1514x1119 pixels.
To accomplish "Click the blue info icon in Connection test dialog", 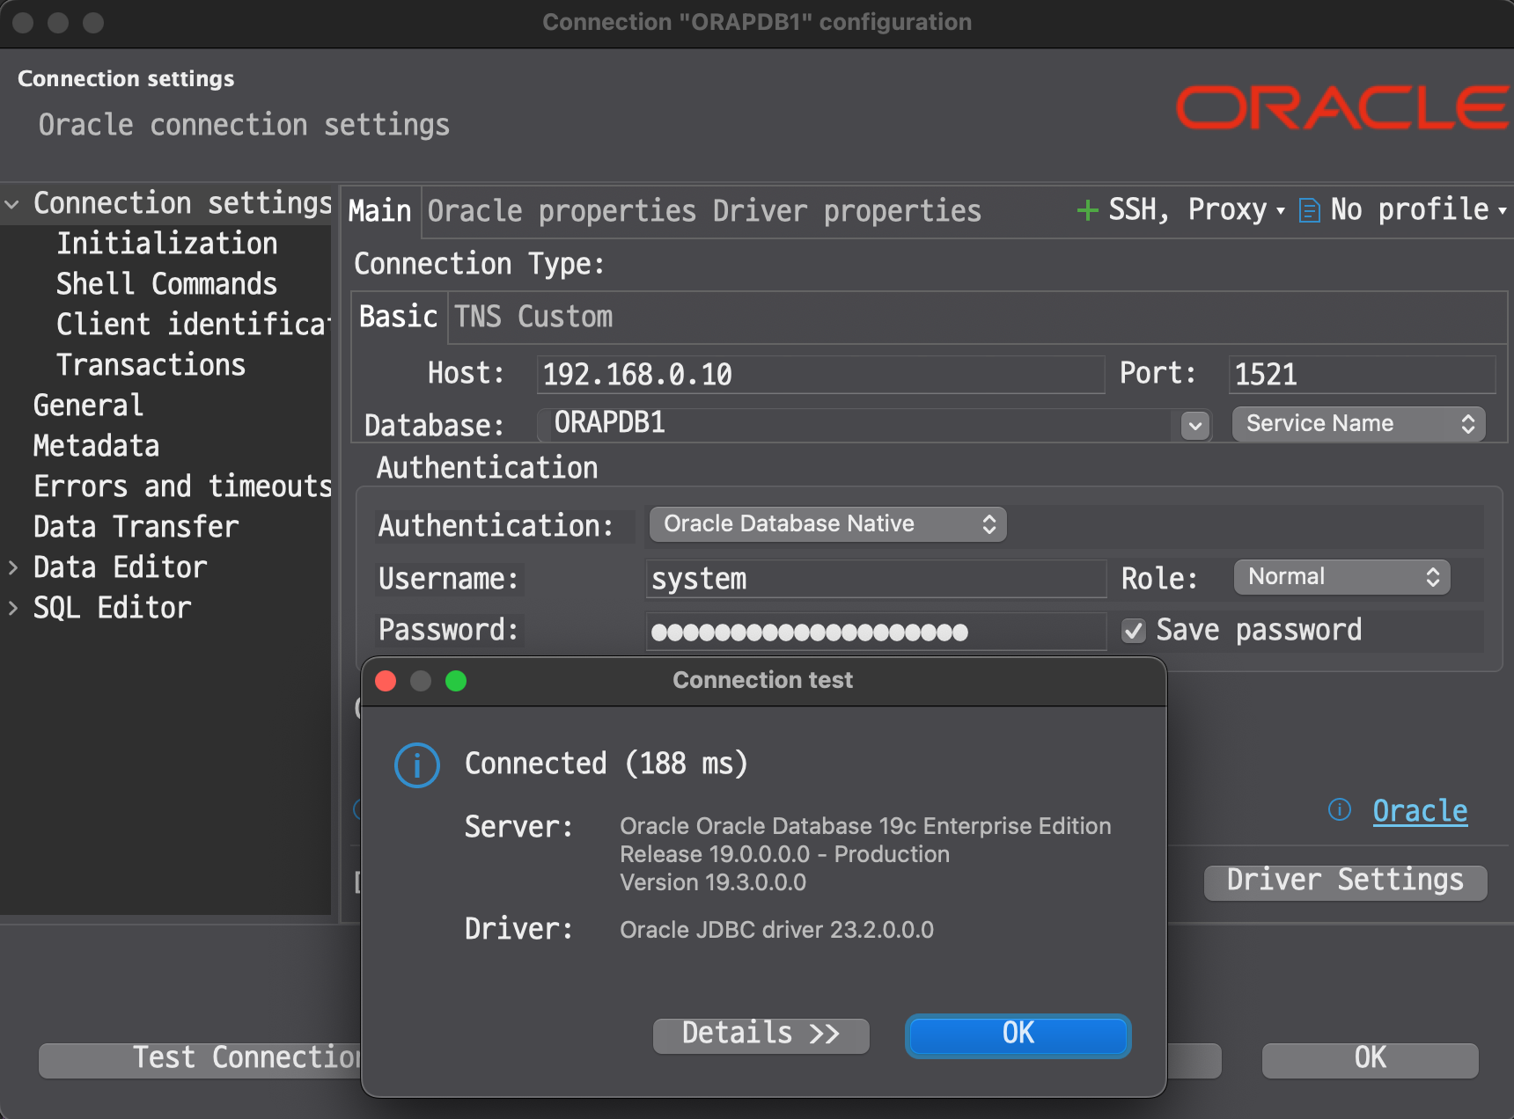I will [417, 765].
